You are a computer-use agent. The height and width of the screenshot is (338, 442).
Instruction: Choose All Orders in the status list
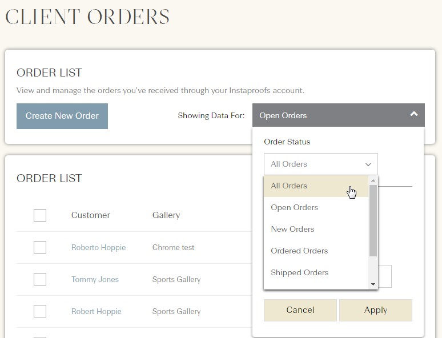316,186
